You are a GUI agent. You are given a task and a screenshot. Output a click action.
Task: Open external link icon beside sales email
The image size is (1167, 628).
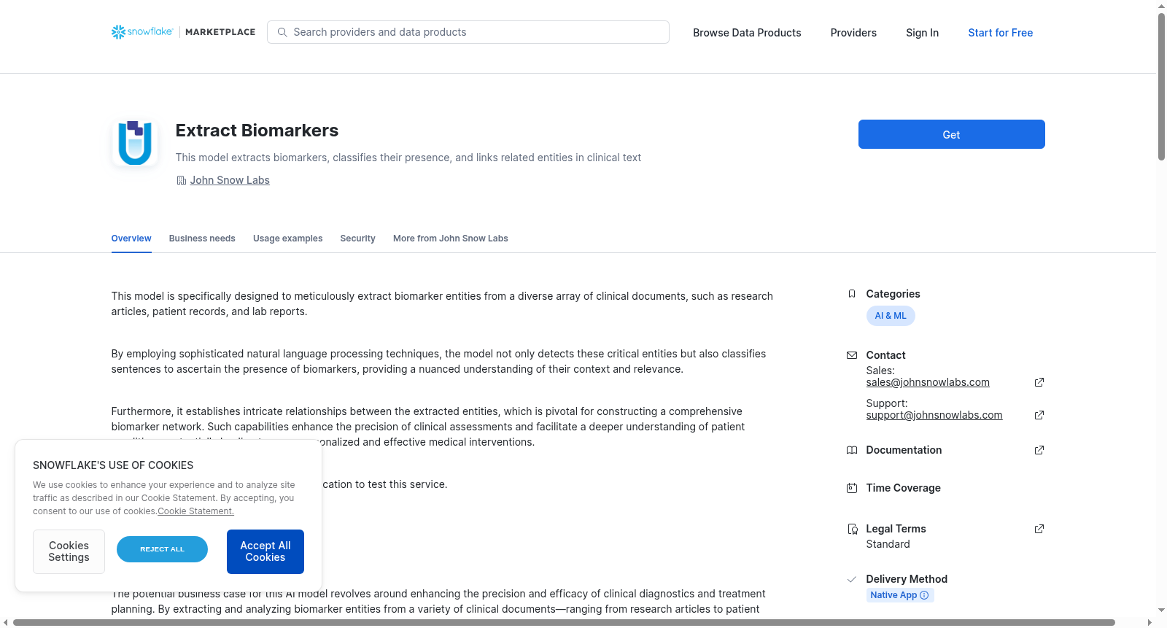coord(1039,382)
